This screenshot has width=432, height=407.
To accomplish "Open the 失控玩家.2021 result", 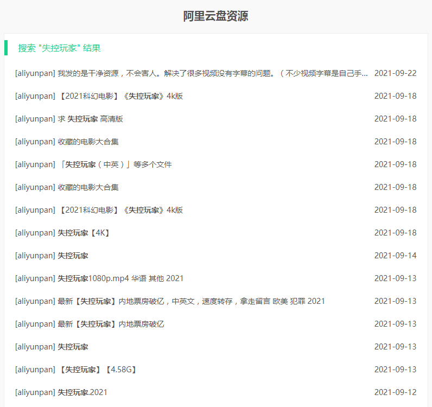I will (61, 393).
